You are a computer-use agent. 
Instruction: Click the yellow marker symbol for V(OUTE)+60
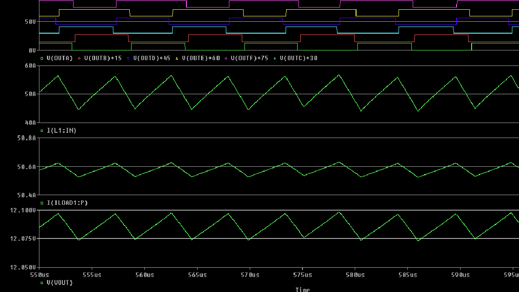[178, 58]
